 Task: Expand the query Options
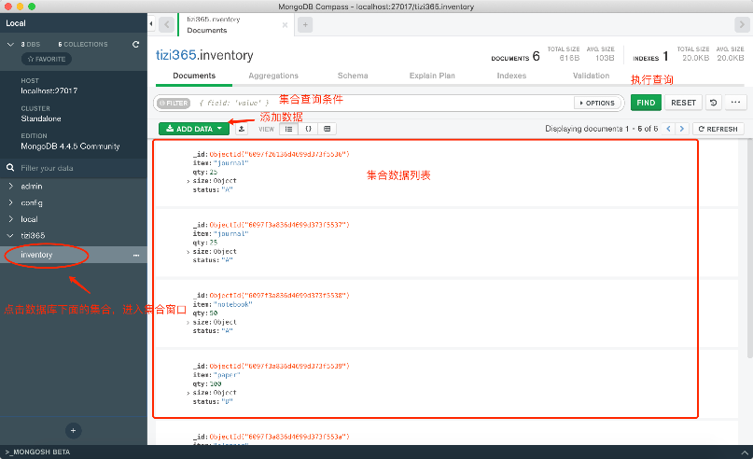597,103
